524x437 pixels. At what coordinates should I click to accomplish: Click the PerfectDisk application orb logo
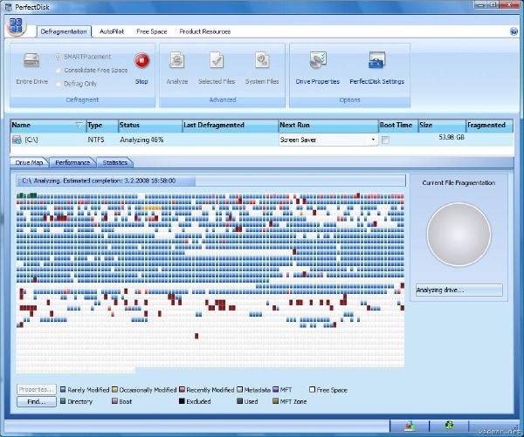16,26
